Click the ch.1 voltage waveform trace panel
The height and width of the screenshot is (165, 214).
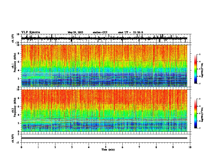click(x=106, y=38)
